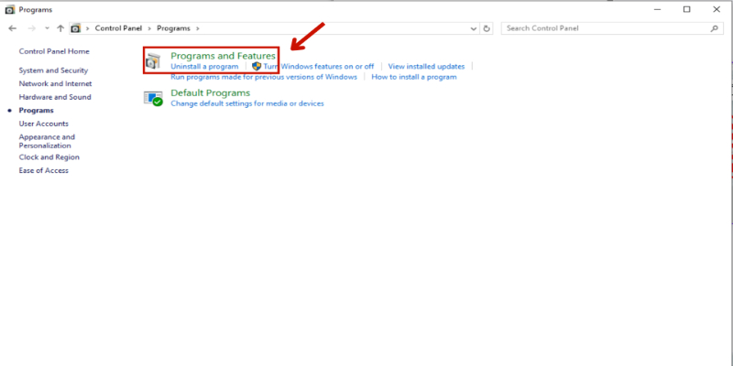733x366 pixels.
Task: Refresh the Control Panel view
Action: point(487,28)
